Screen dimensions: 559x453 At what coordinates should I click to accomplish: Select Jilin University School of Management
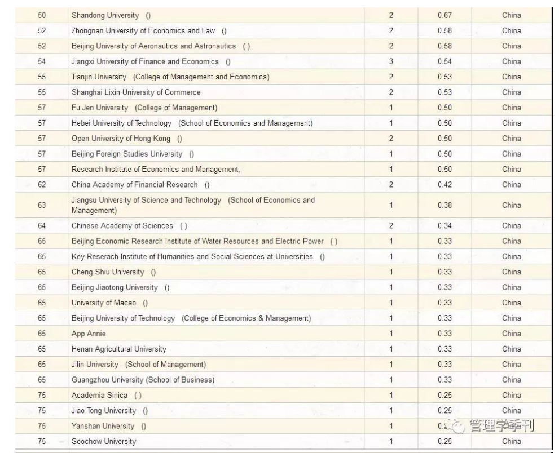(x=139, y=365)
